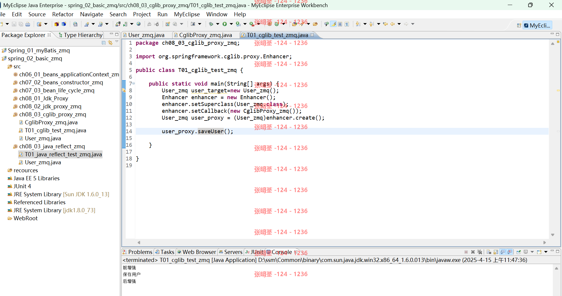Switch to Tasks tab

pos(165,252)
